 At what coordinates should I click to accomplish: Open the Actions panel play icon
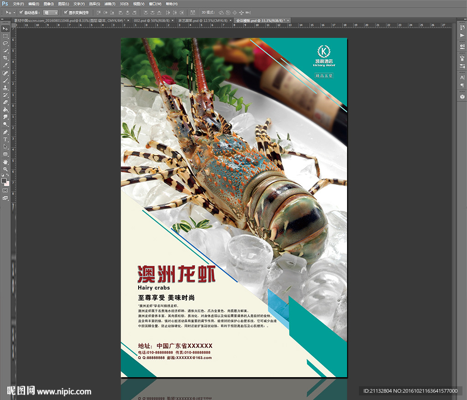[462, 35]
